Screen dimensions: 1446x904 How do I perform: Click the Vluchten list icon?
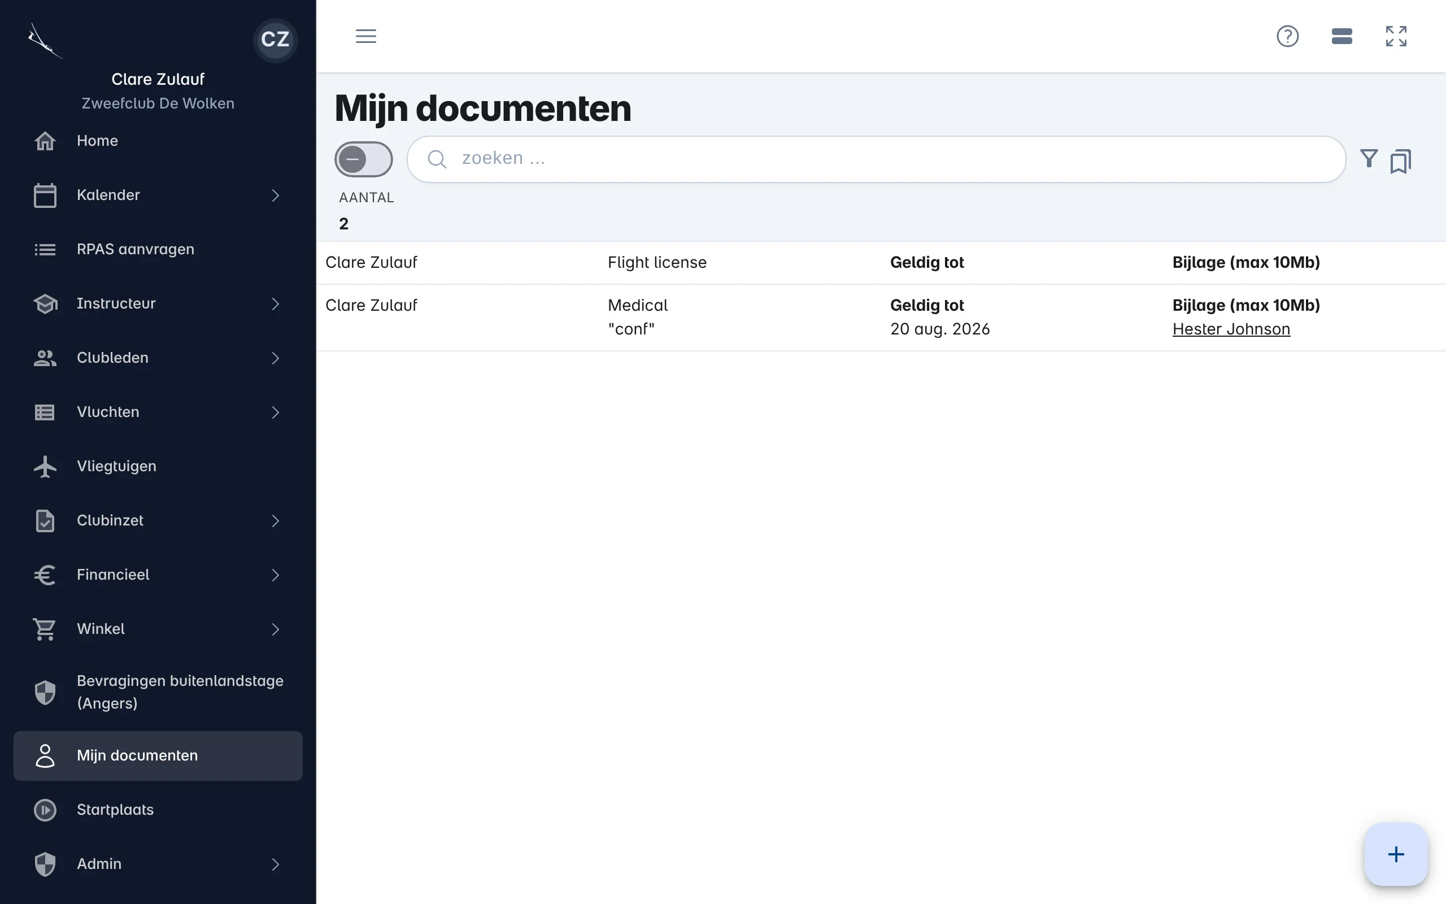pyautogui.click(x=45, y=412)
